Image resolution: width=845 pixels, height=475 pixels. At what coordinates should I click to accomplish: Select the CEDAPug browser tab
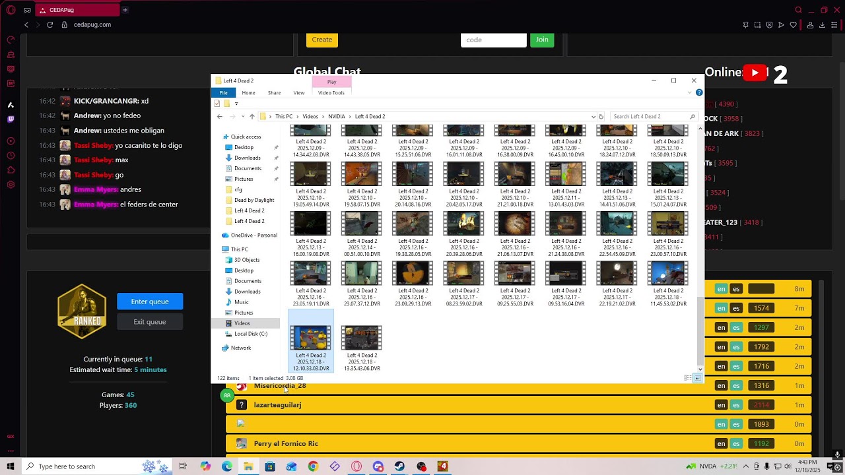click(x=77, y=10)
